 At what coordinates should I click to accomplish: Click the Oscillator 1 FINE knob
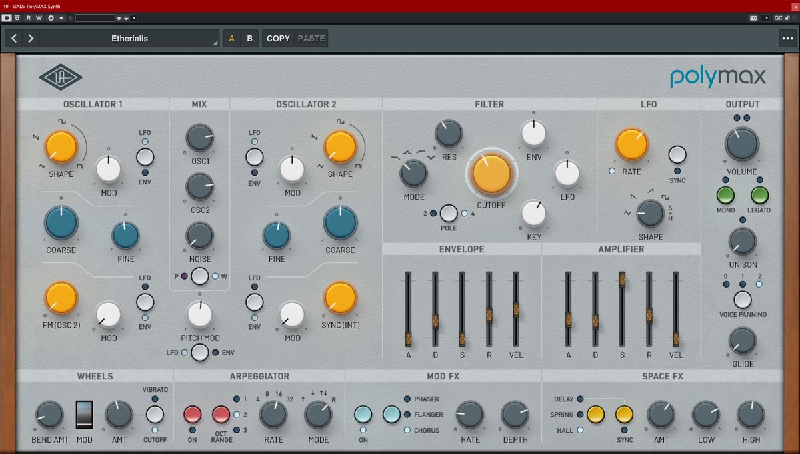pyautogui.click(x=125, y=236)
